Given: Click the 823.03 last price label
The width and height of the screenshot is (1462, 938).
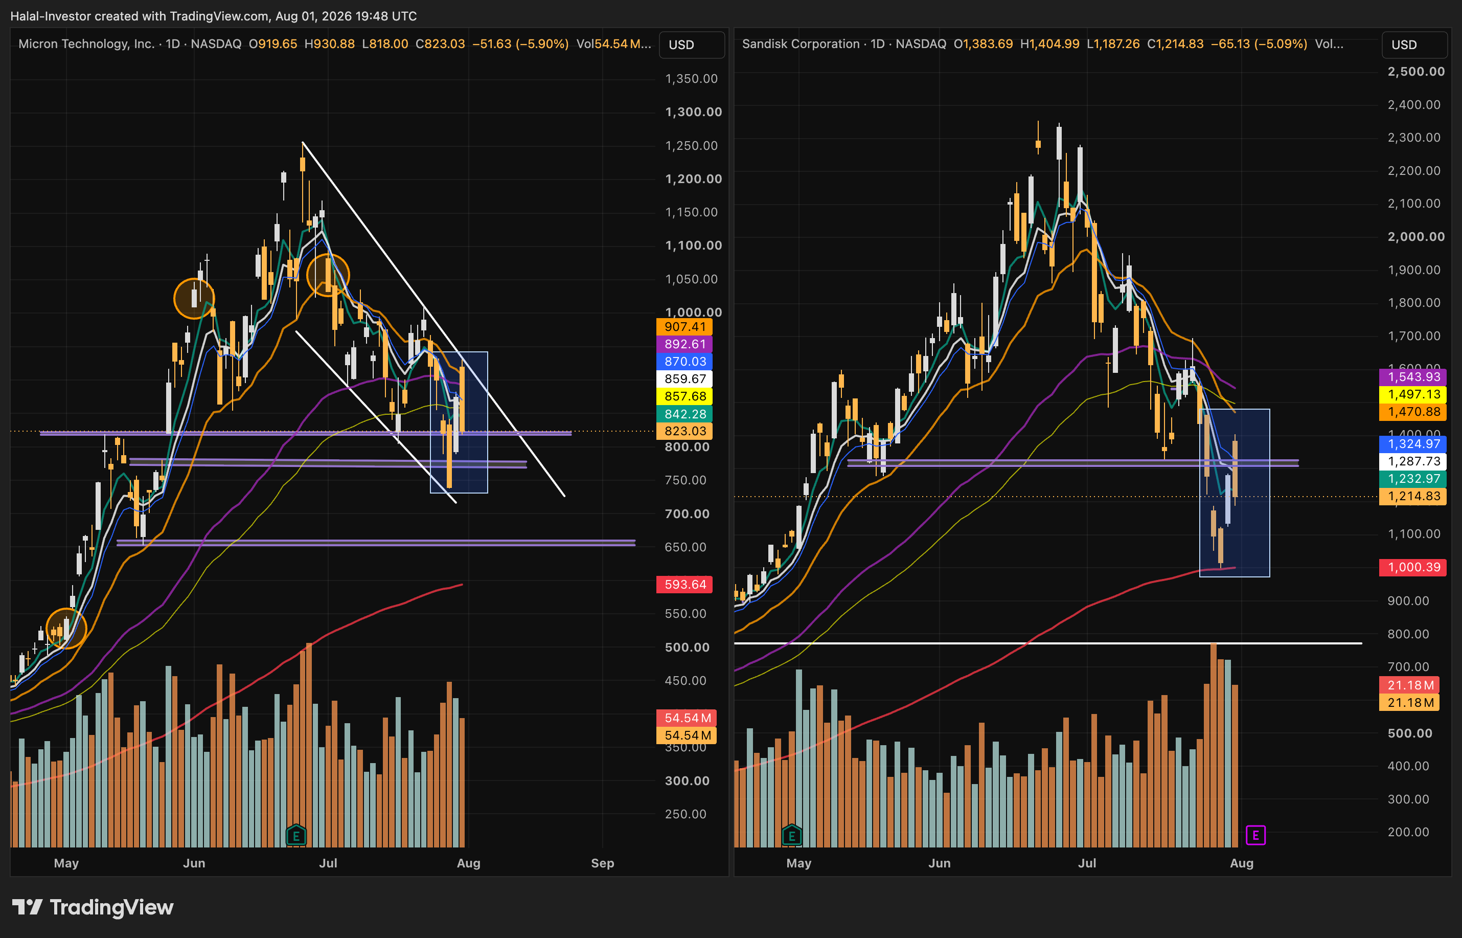Looking at the screenshot, I should click(x=684, y=431).
